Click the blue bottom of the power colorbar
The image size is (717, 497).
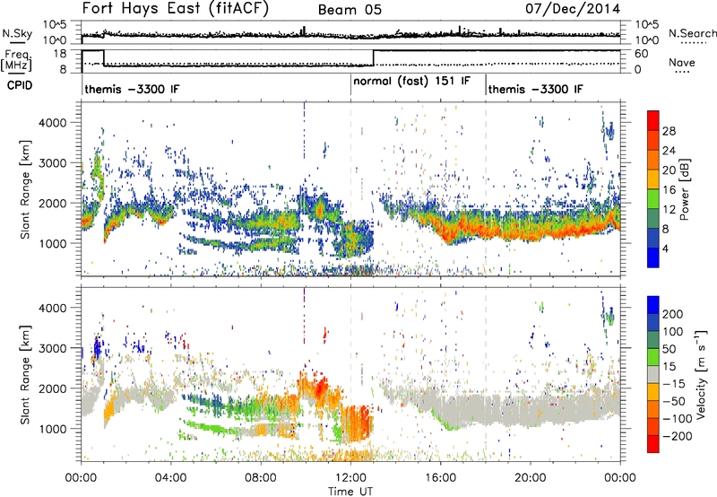[653, 257]
